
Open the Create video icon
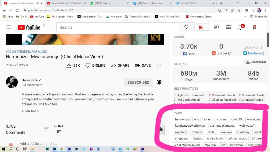coord(216,27)
